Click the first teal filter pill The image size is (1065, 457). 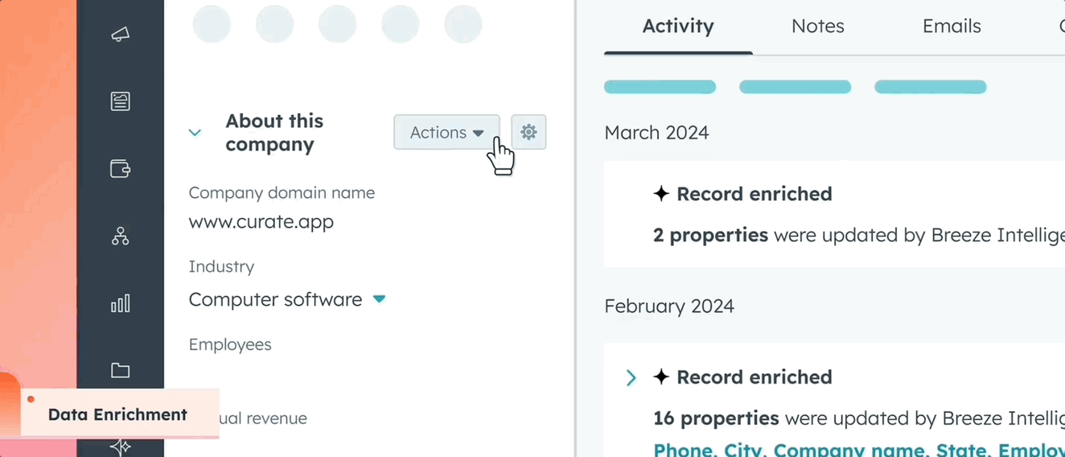(x=660, y=87)
